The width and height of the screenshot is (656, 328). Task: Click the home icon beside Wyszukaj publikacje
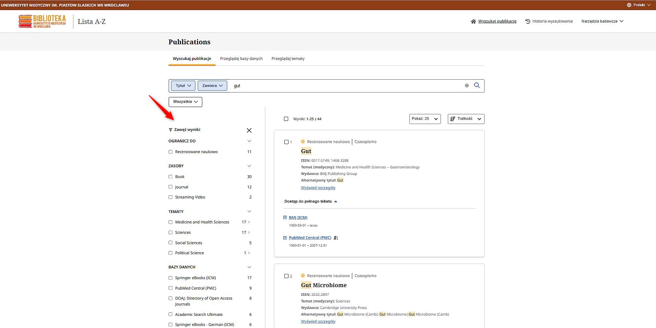click(x=473, y=21)
